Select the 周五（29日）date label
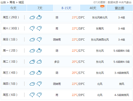 [x=11, y=17]
